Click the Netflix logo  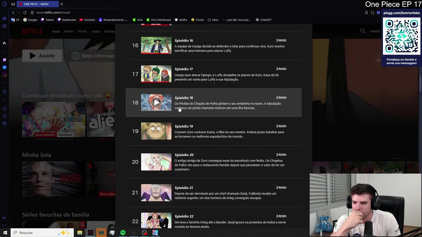(32, 31)
